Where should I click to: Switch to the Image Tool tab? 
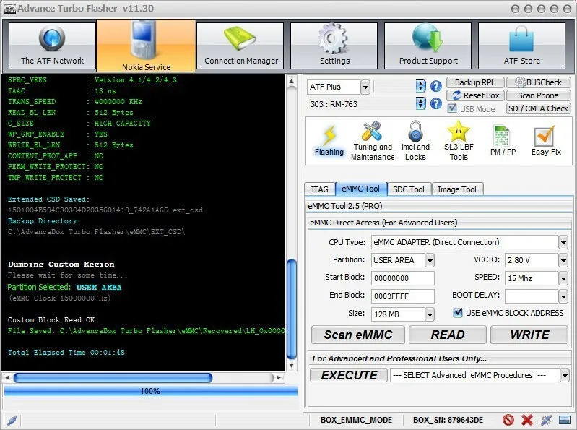tap(457, 189)
